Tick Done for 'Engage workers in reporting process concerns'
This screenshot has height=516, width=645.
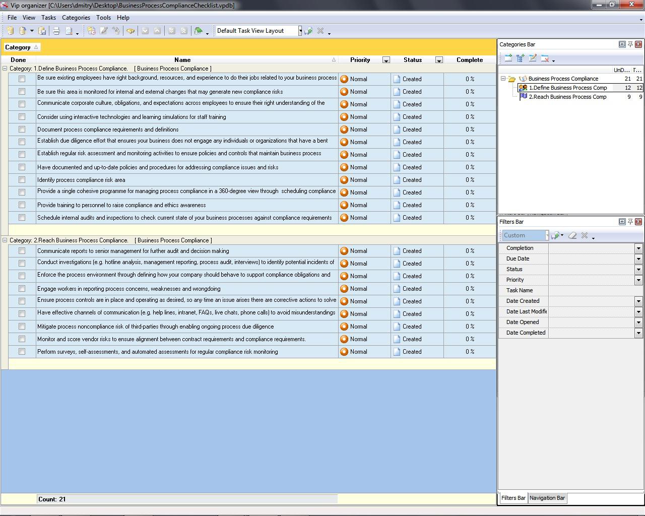pyautogui.click(x=22, y=289)
